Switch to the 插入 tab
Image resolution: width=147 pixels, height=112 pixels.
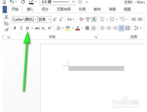(x=30, y=9)
